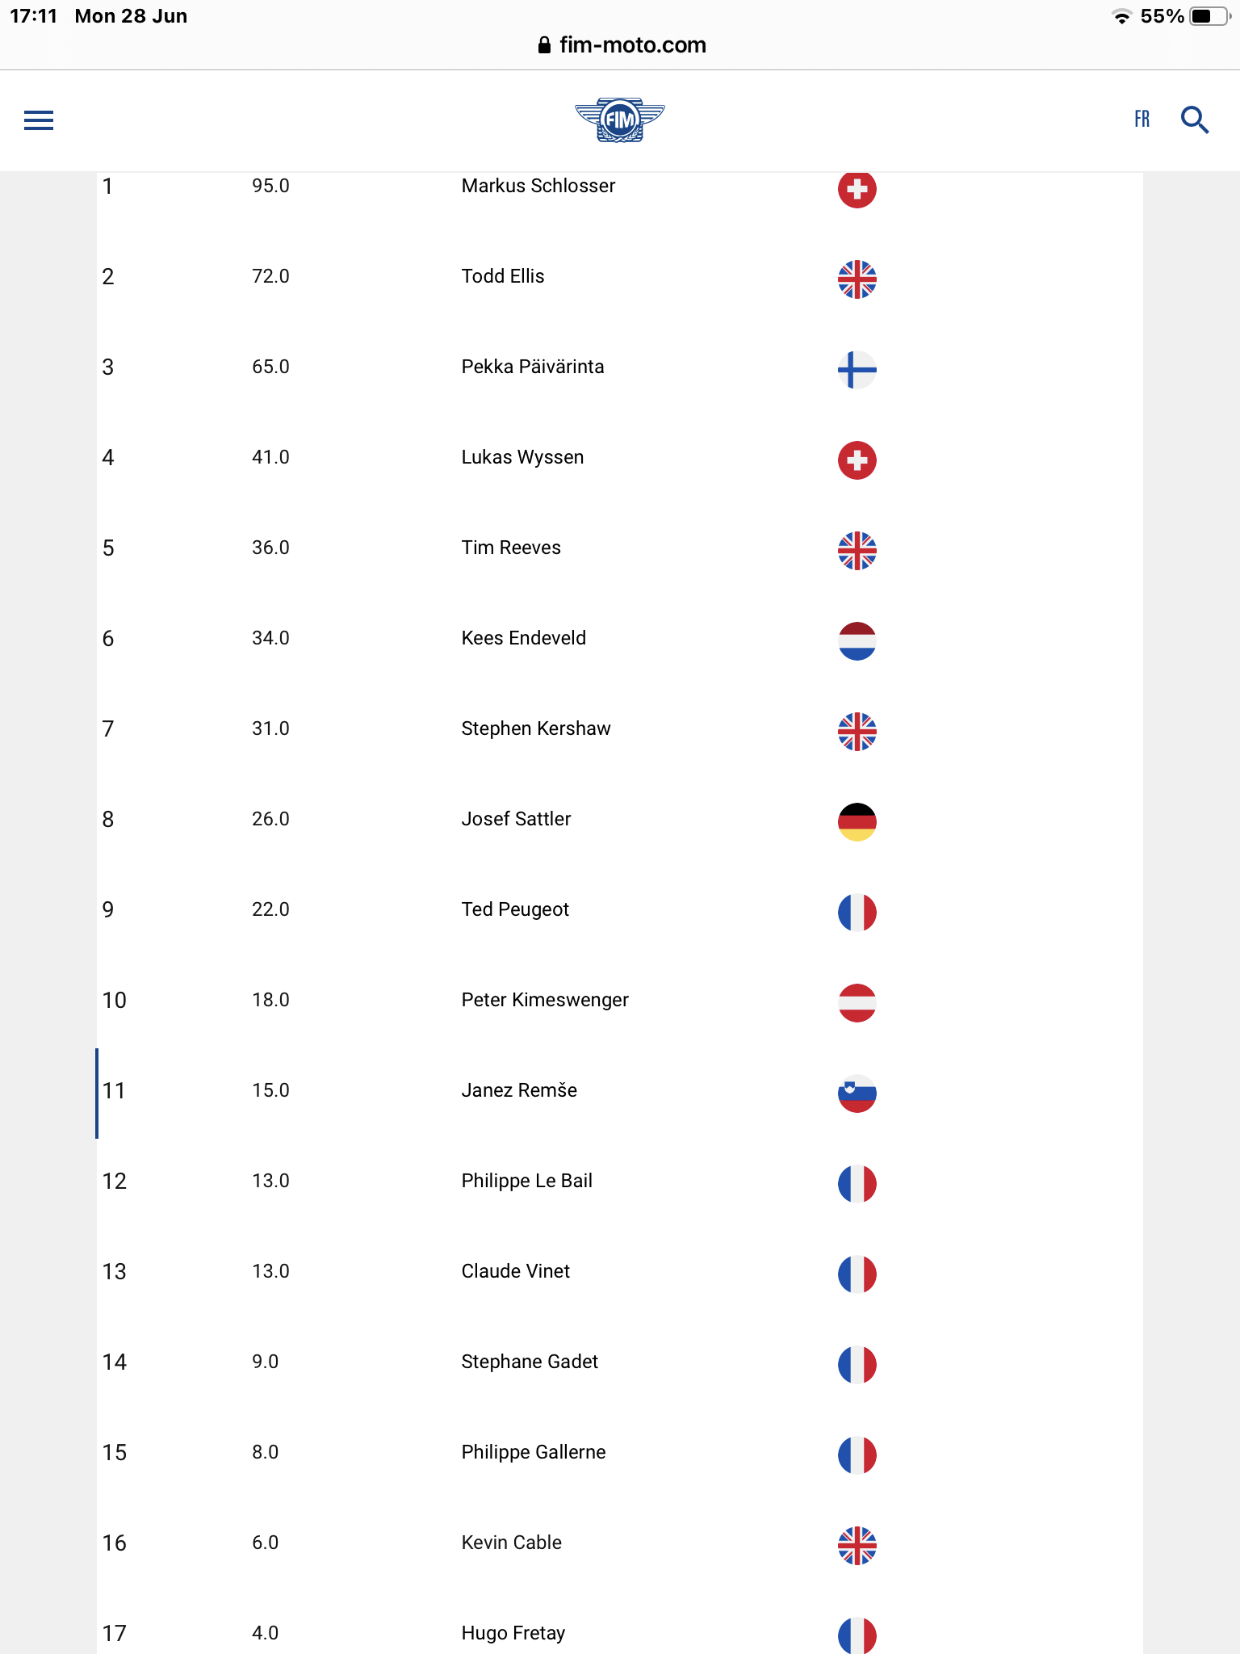Click the Slovenian flag beside Janez Remše
Viewport: 1240px width, 1654px height.
tap(857, 1094)
